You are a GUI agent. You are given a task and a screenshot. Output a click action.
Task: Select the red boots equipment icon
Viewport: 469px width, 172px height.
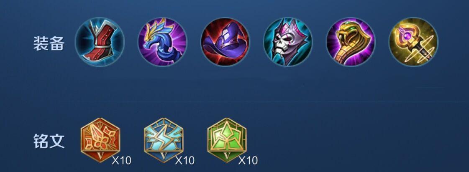coord(100,42)
